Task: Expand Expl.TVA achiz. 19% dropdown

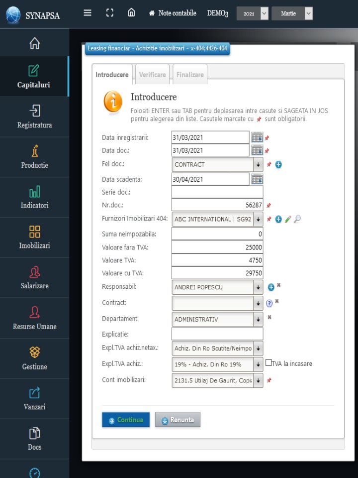Action: coord(217,364)
